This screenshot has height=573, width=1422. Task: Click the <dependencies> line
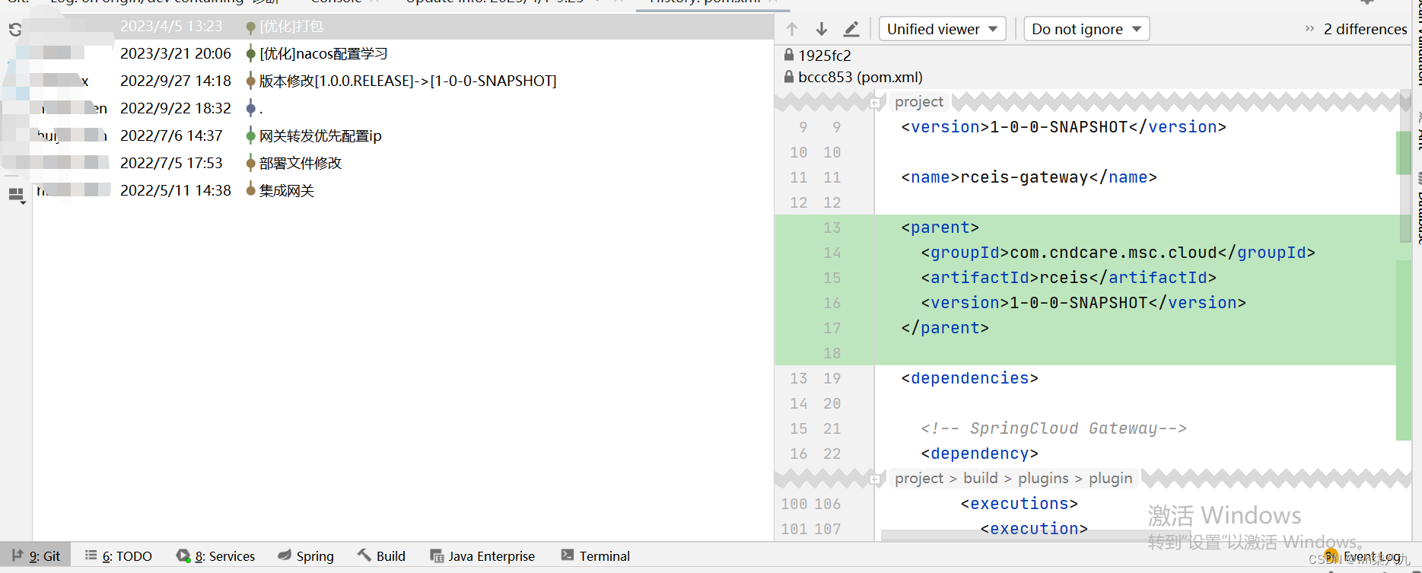(969, 378)
